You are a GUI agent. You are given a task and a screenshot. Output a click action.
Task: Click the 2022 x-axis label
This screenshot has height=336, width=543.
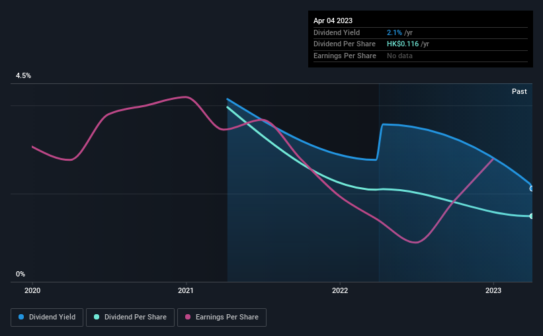pyautogui.click(x=340, y=290)
